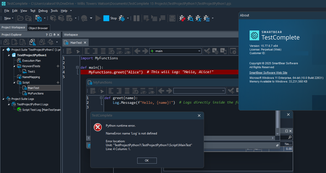This screenshot has width=326, height=173.
Task: Click the bug with X icon in the toolbar
Action: tap(198, 18)
